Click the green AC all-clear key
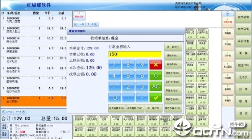Screen dimensions: 252x139 click(156, 87)
